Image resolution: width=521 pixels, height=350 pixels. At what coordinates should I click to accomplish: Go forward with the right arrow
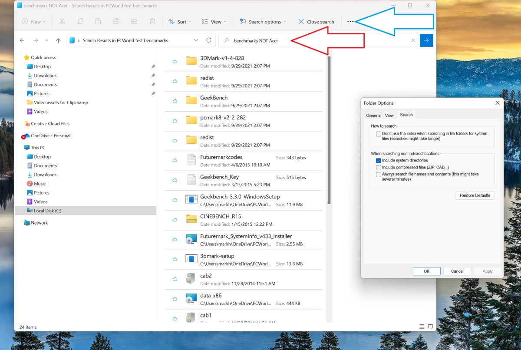coord(36,40)
